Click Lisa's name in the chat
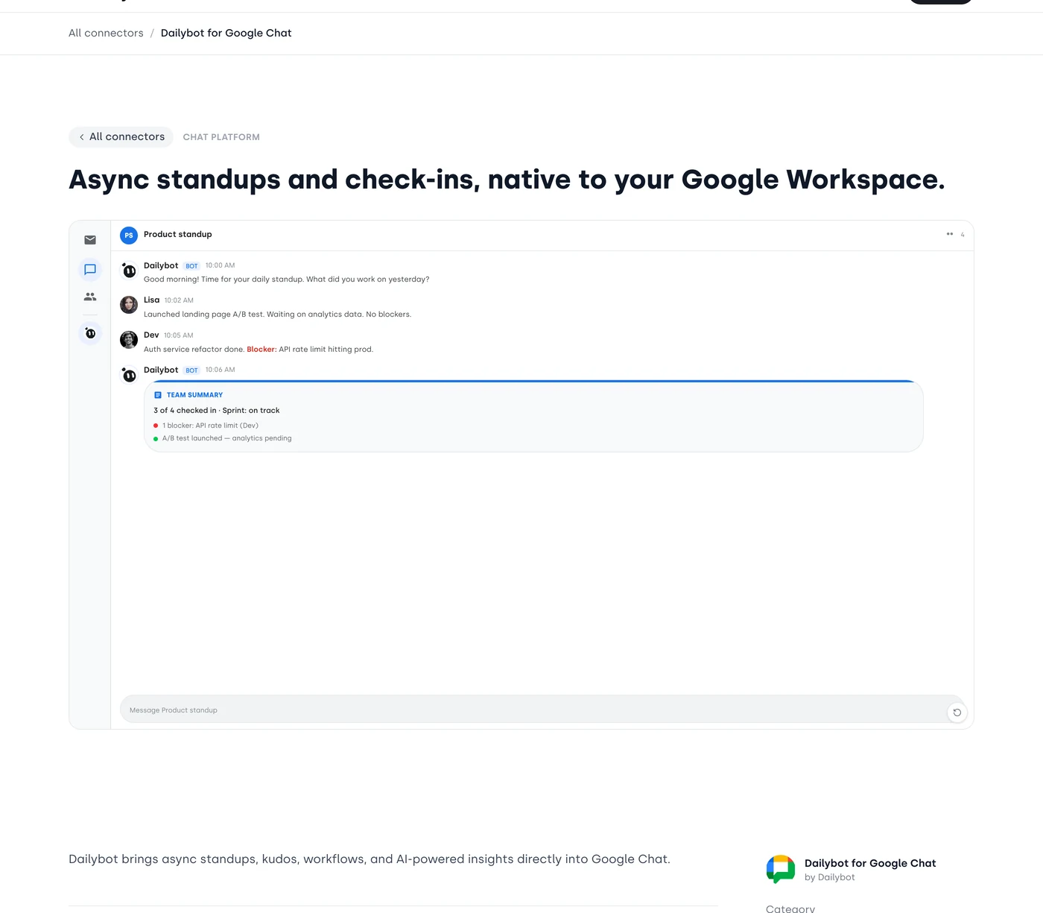Viewport: 1043px width, 913px height. pos(151,300)
